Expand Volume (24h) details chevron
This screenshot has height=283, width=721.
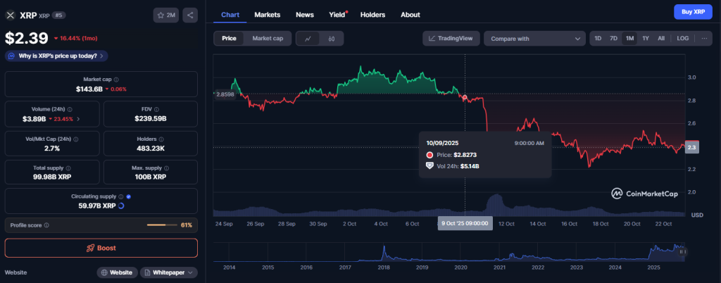pyautogui.click(x=78, y=119)
